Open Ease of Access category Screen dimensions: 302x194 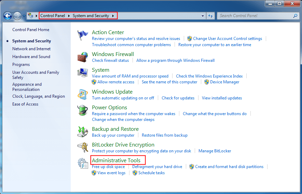(x=25, y=104)
